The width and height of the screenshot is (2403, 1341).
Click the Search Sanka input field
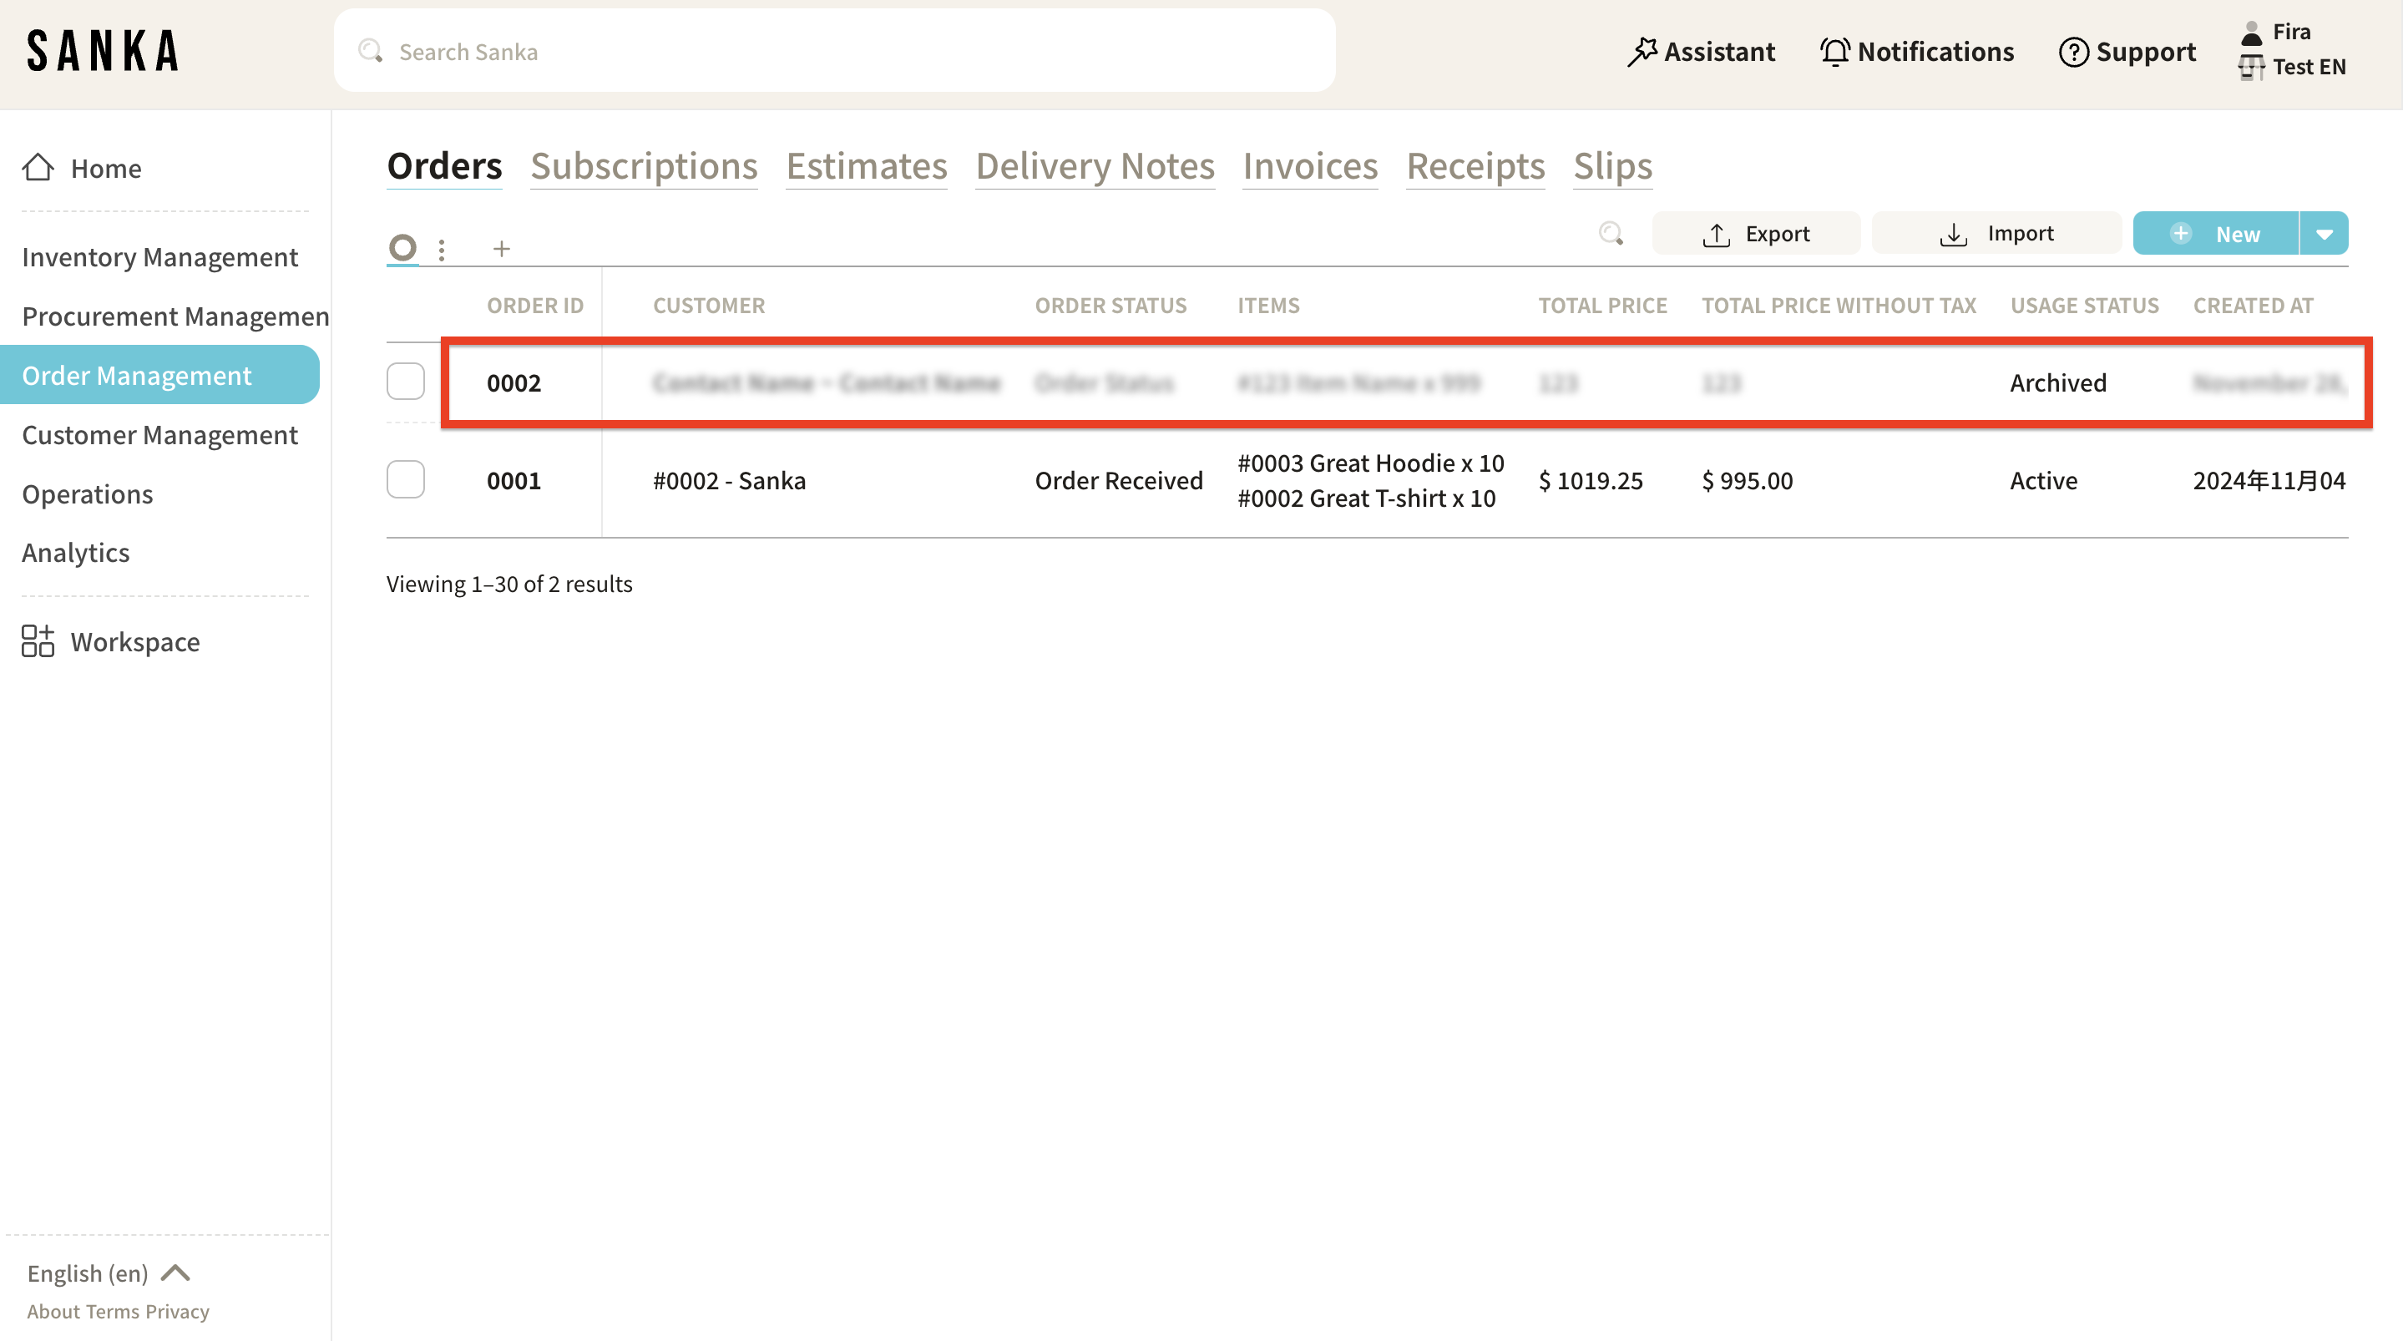click(835, 51)
